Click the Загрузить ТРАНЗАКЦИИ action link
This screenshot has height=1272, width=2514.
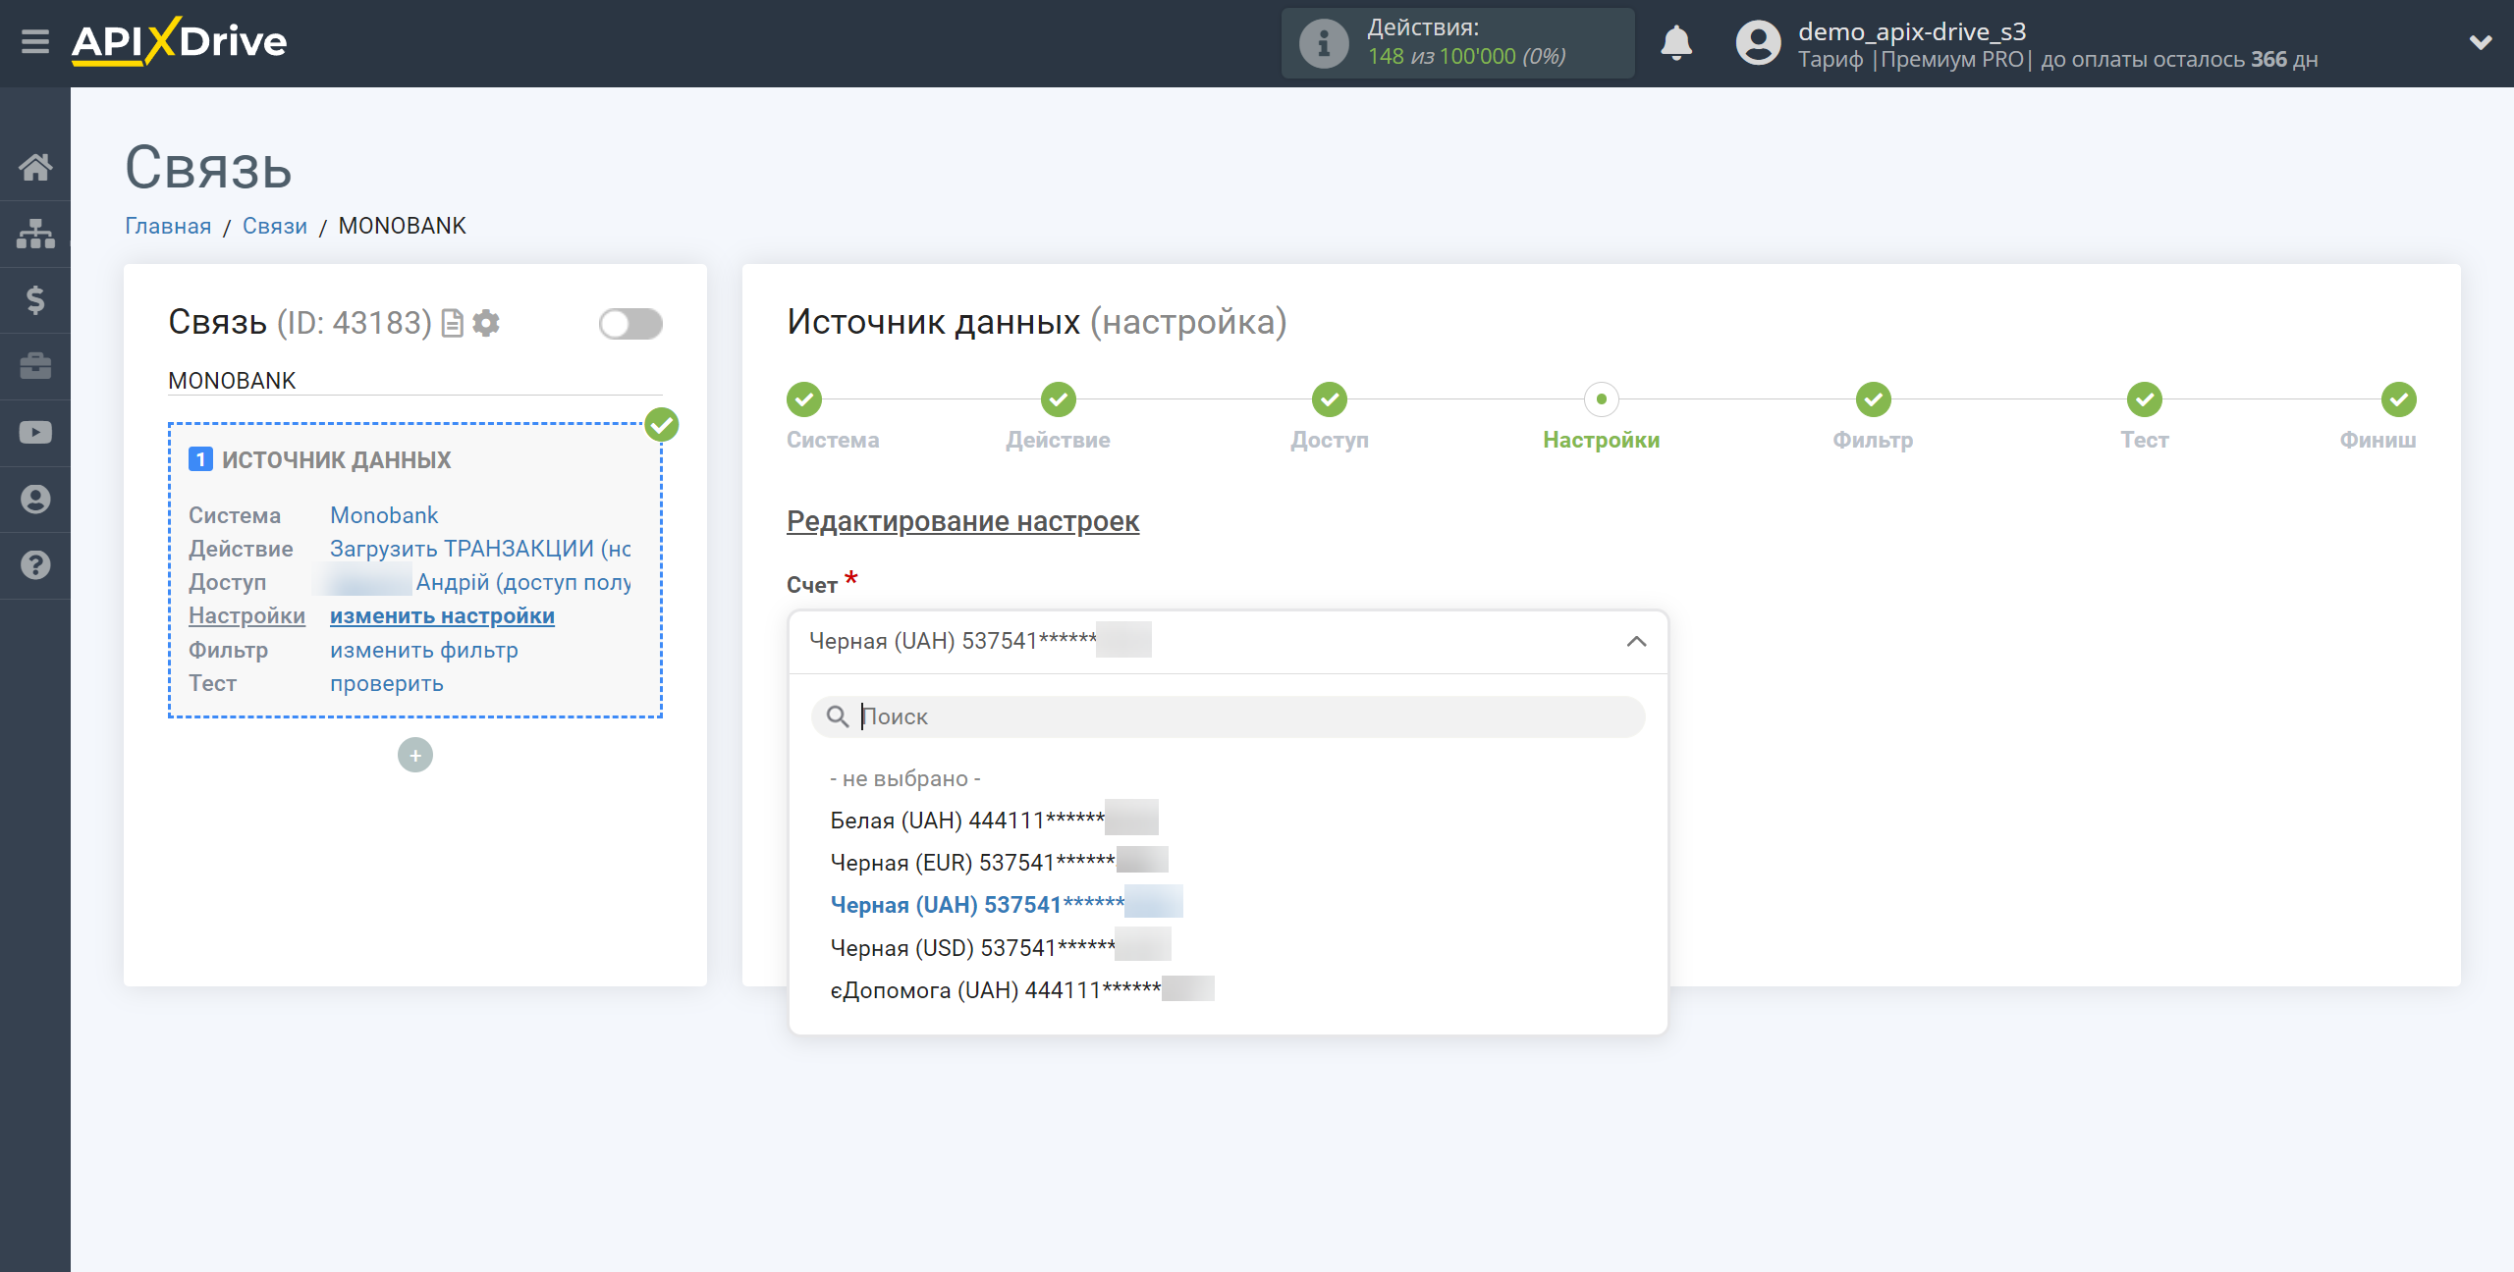pyautogui.click(x=480, y=549)
